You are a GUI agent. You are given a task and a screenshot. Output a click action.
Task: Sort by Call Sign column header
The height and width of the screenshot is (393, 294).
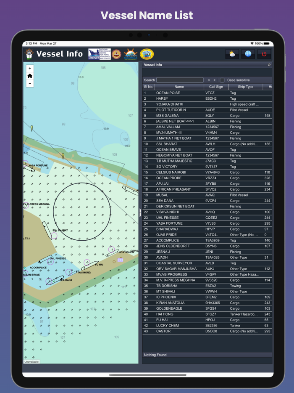(216, 87)
